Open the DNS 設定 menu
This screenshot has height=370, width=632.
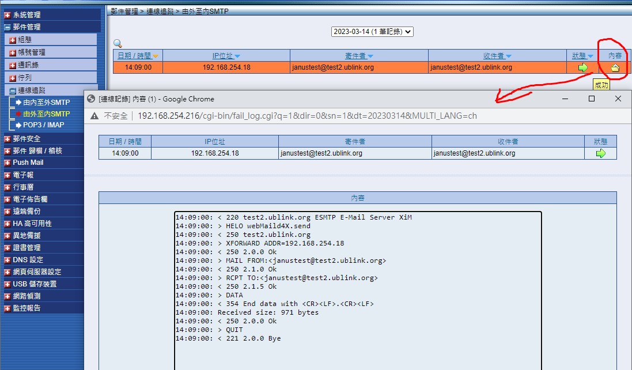tap(28, 260)
